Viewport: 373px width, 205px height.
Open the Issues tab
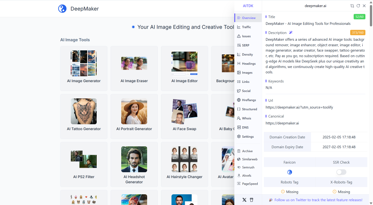point(248,36)
